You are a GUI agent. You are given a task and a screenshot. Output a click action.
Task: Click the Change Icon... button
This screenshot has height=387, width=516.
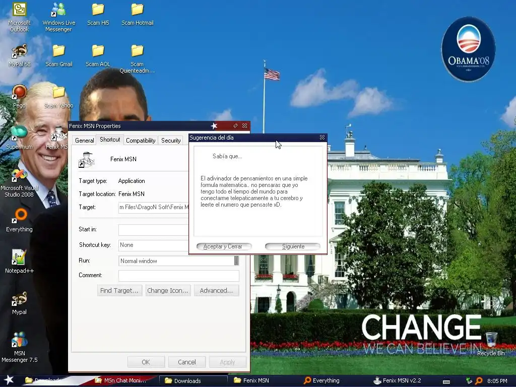click(x=168, y=291)
